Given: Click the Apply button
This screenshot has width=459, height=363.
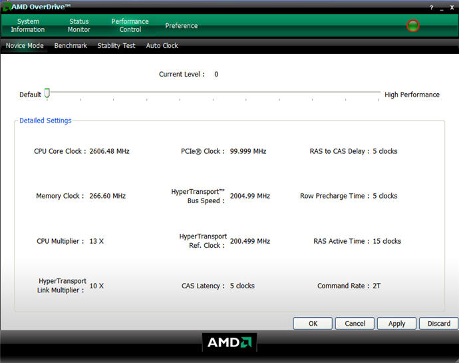Looking at the screenshot, I should click(396, 324).
